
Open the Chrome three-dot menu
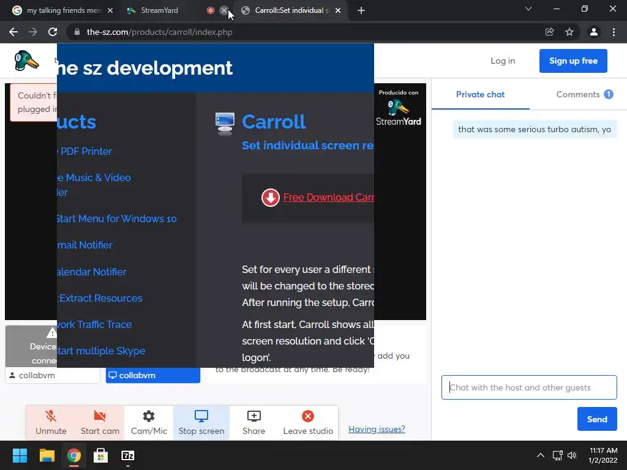coord(614,32)
